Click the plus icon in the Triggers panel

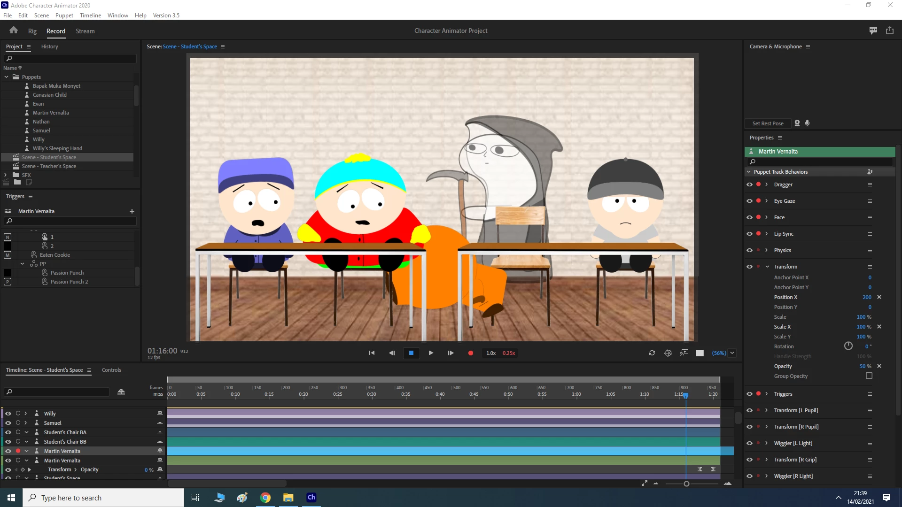tap(132, 211)
